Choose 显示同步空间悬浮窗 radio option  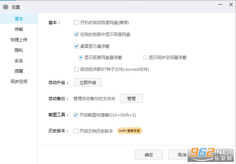145,57
